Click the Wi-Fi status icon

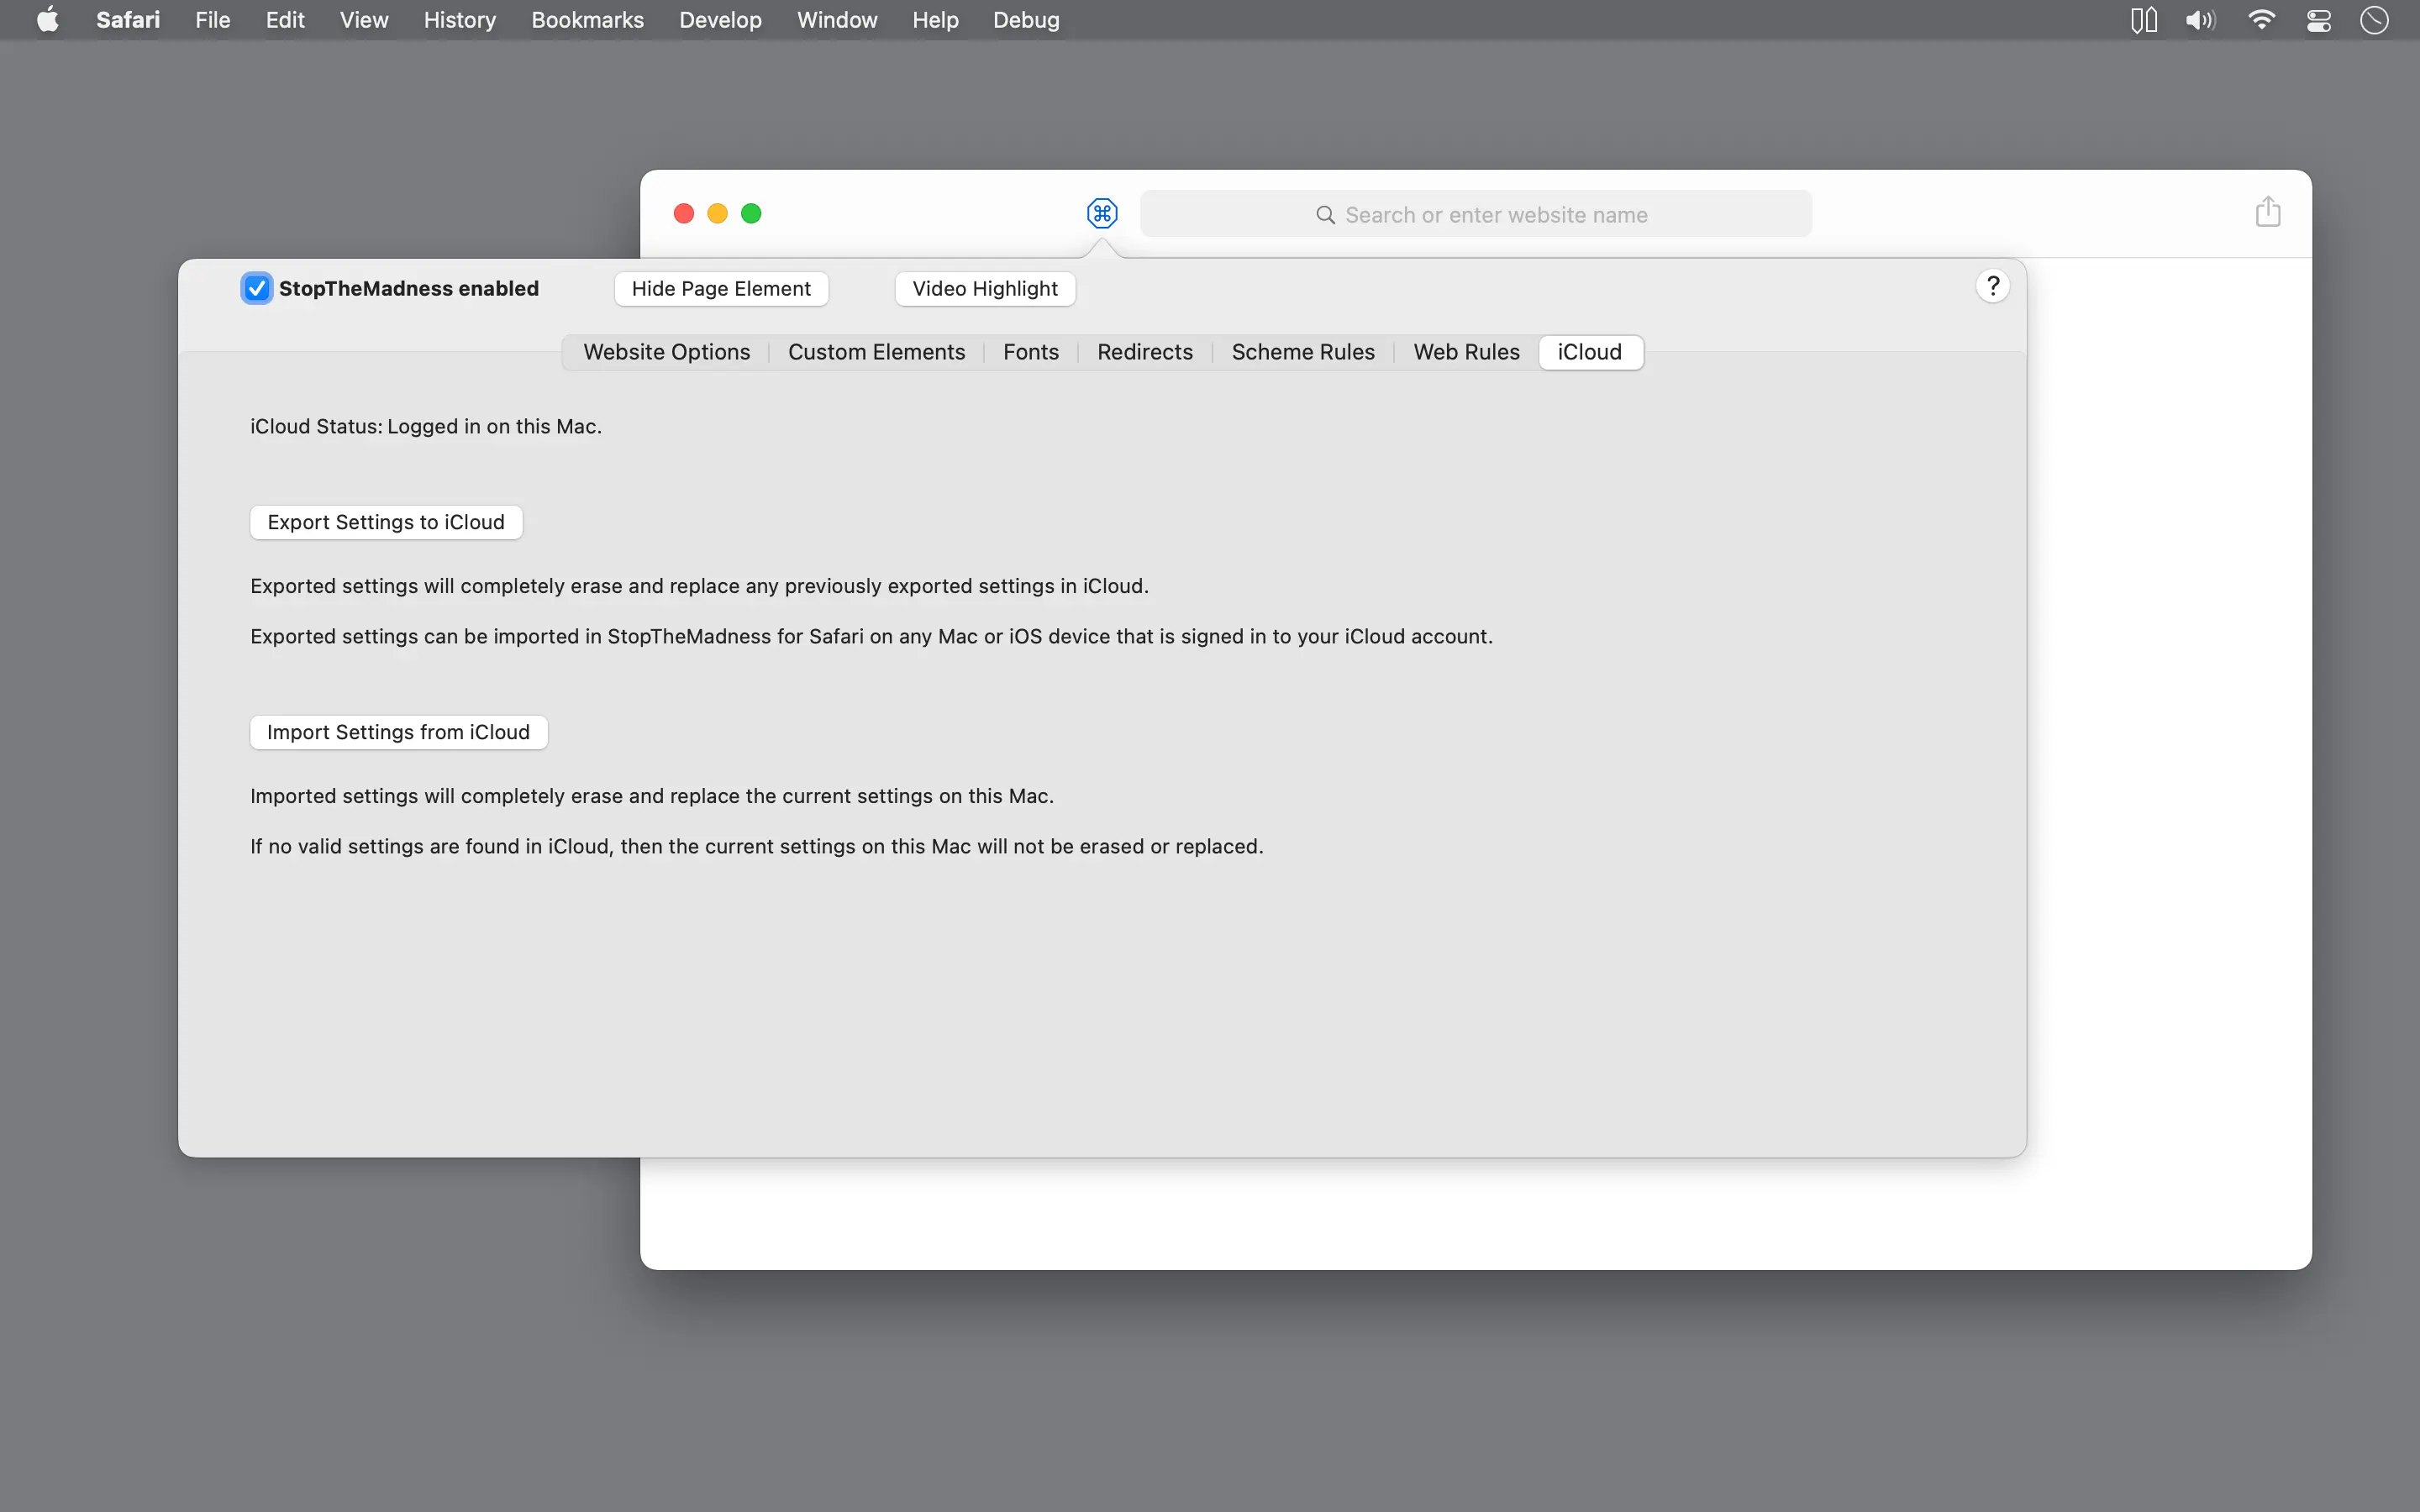tap(2261, 20)
